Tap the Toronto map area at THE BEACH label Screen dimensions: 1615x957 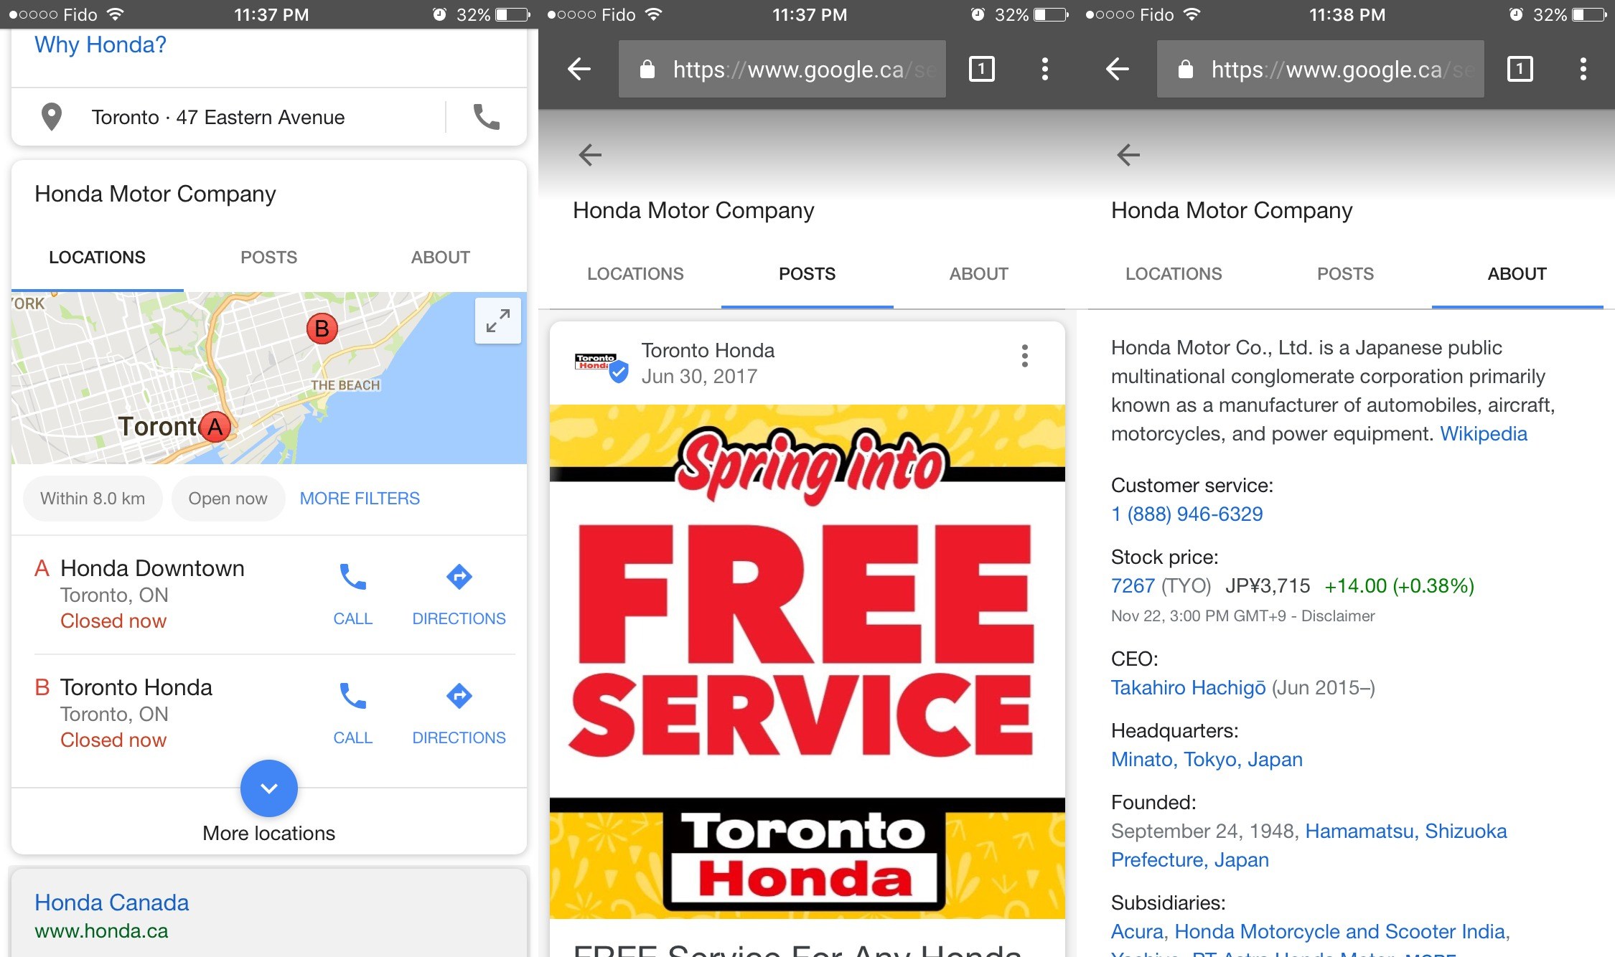point(345,385)
